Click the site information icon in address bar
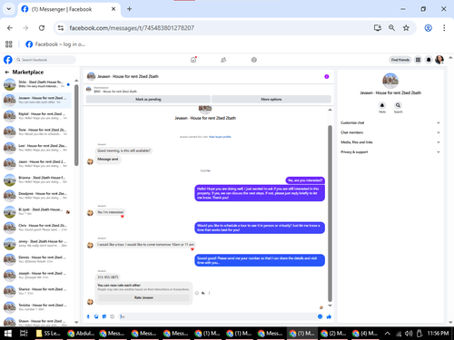Screen dimensions: 454x340 point(61,28)
